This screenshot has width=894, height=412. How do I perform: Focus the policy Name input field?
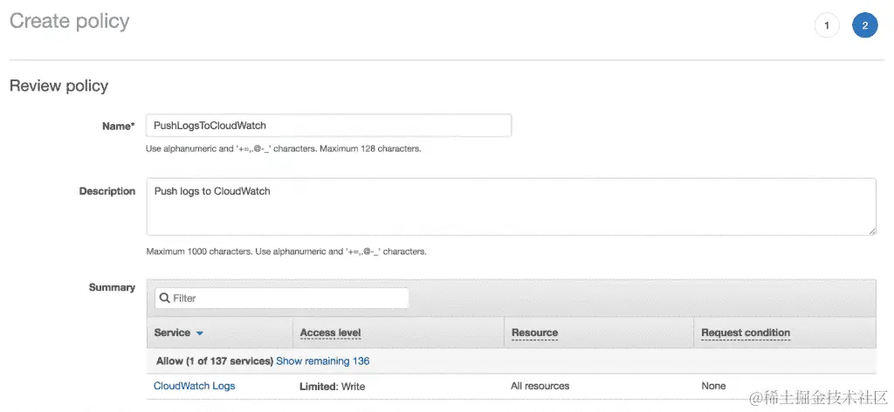pos(328,125)
